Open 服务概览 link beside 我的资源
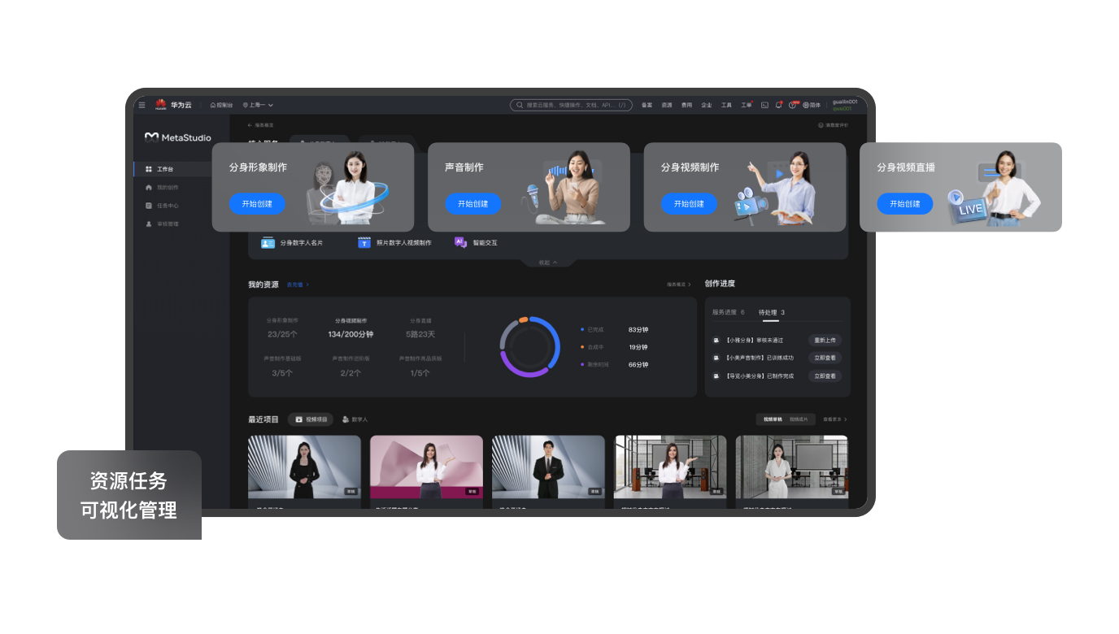The image size is (1119, 634). pos(679,284)
